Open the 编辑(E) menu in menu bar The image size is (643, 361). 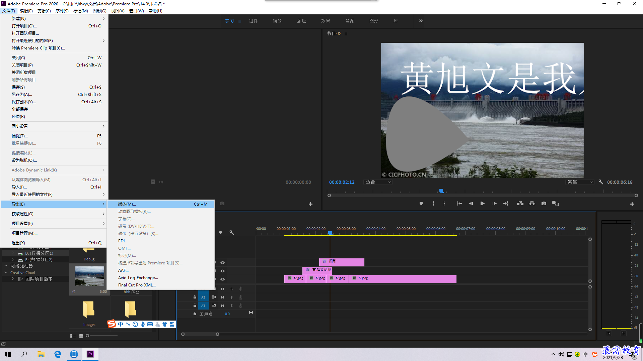26,11
